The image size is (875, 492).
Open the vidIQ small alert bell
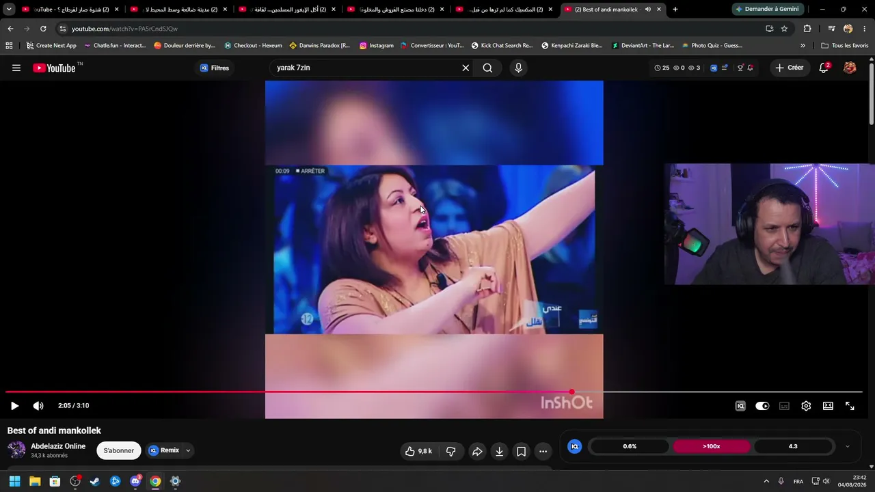pos(750,68)
